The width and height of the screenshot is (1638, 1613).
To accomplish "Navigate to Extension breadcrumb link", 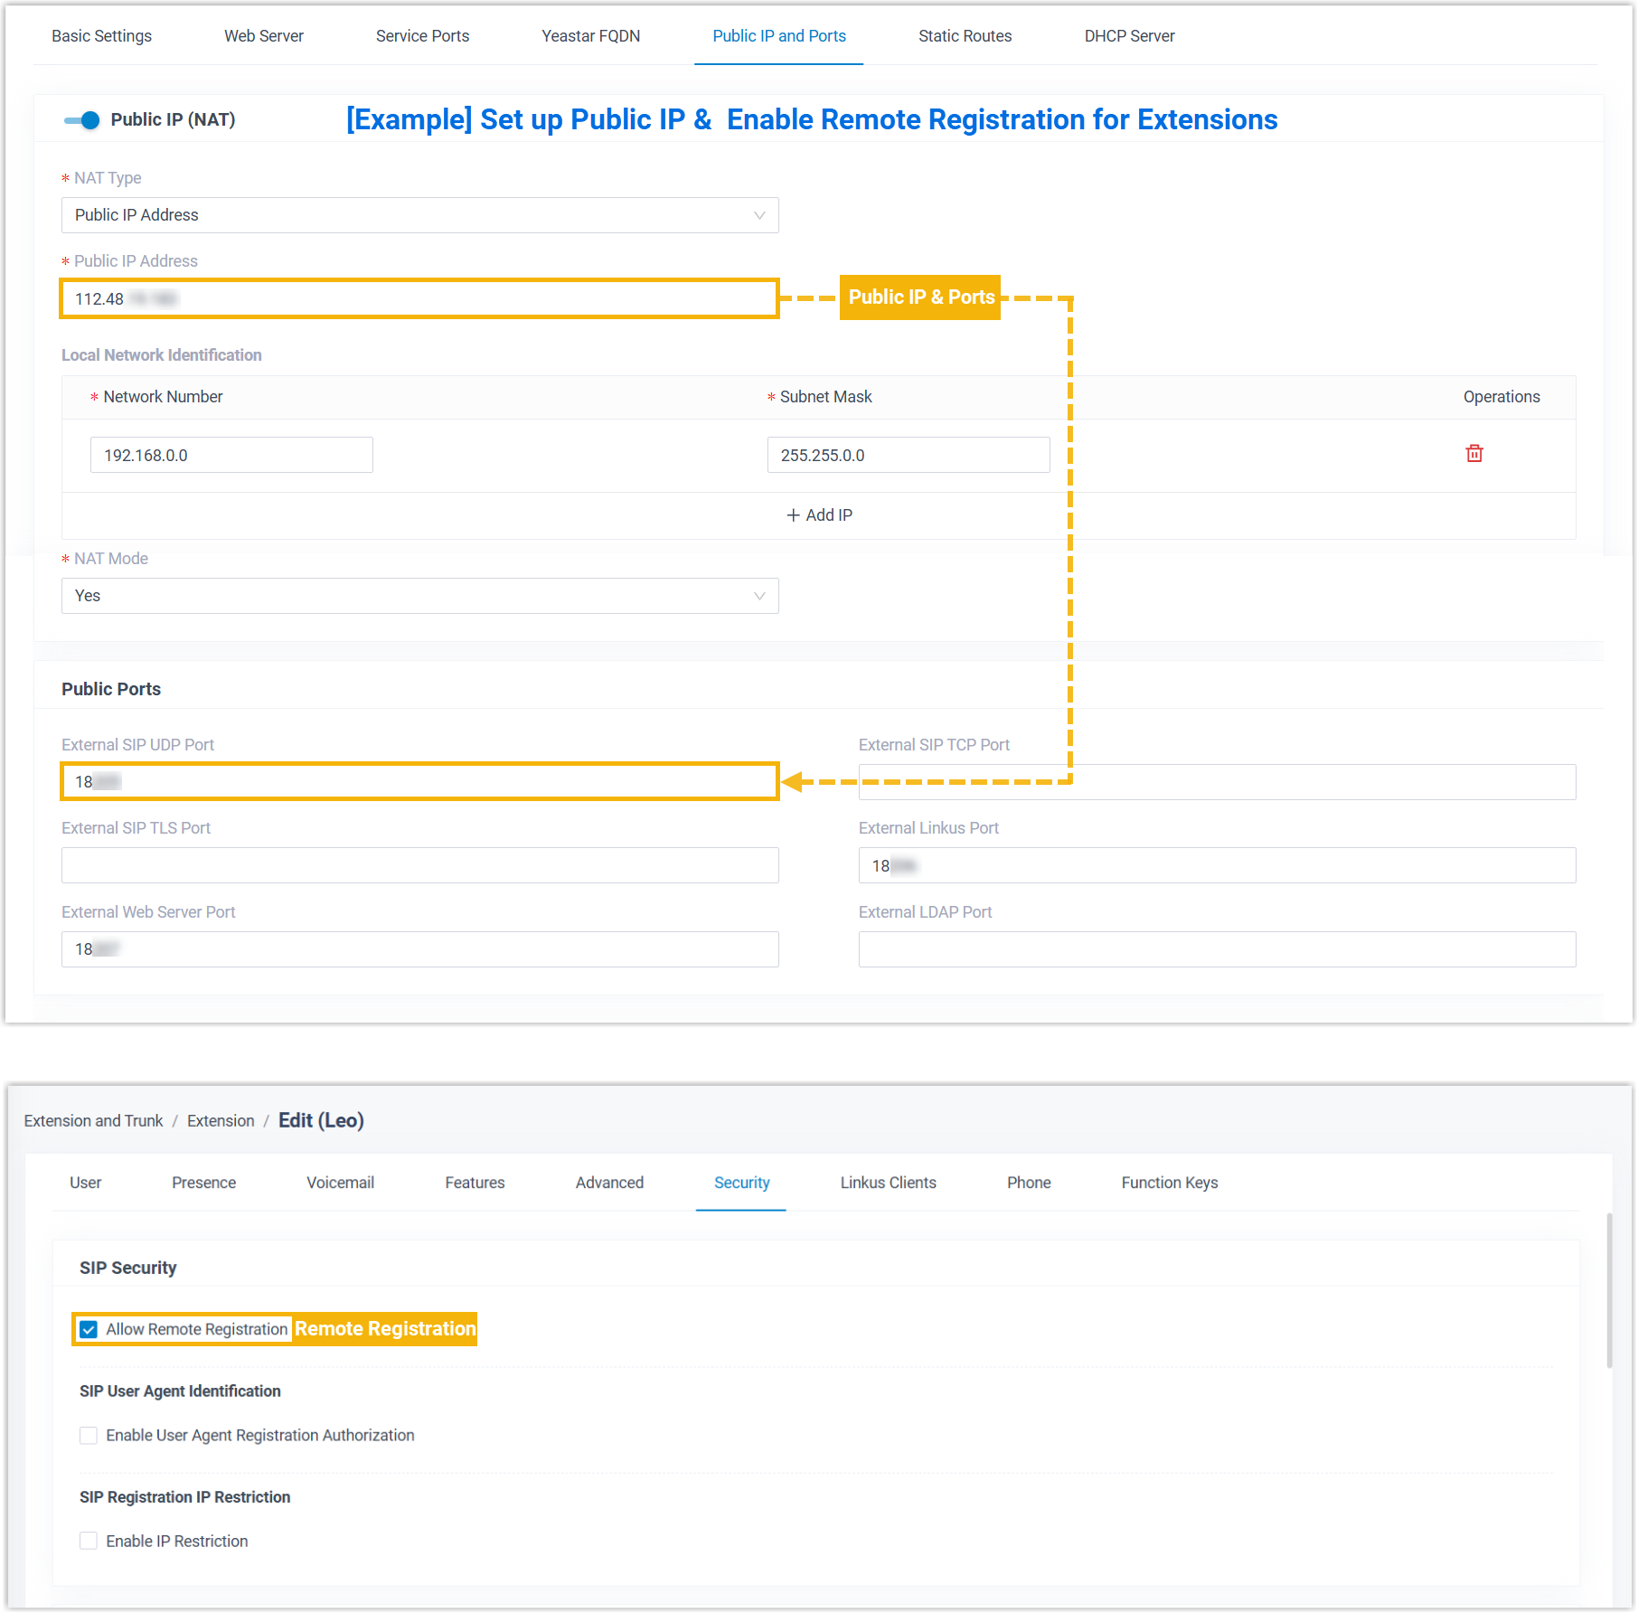I will click(221, 1121).
